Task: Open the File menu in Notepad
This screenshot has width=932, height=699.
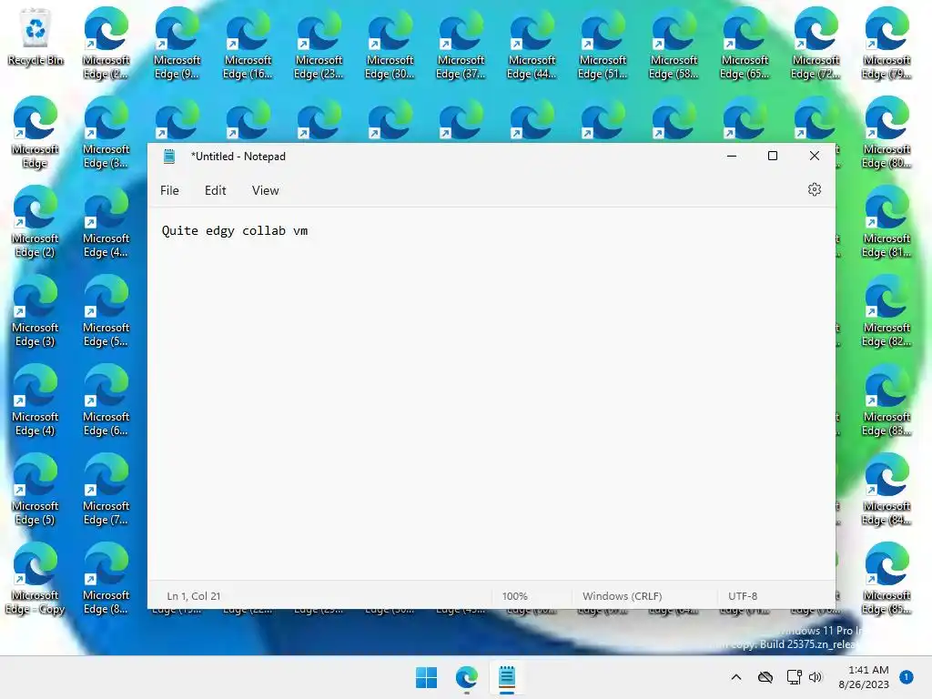Action: [169, 190]
